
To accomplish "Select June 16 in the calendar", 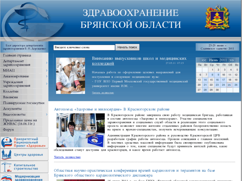I will (x=217, y=80).
